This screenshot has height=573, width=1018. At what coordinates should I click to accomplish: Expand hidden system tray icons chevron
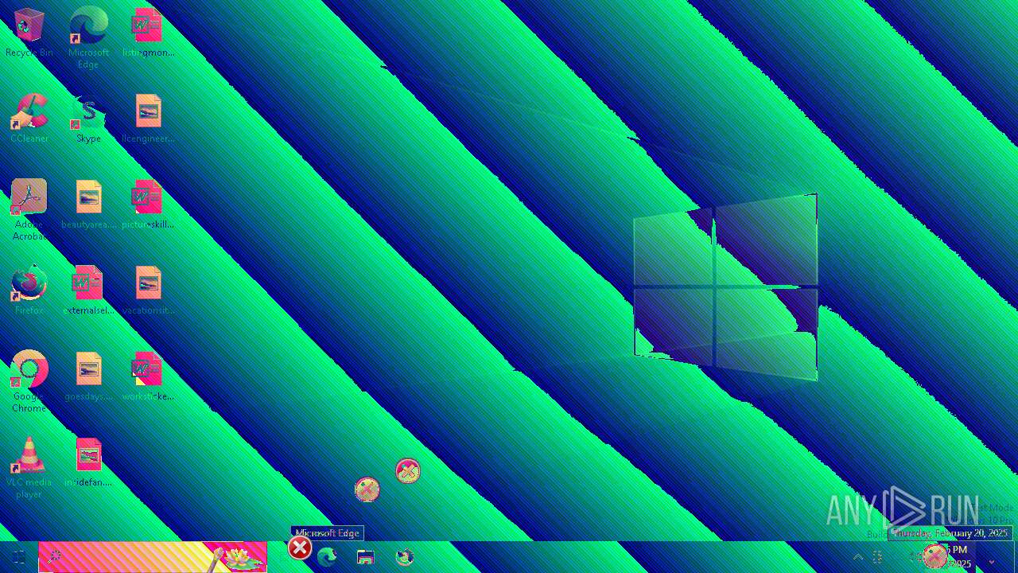click(858, 557)
